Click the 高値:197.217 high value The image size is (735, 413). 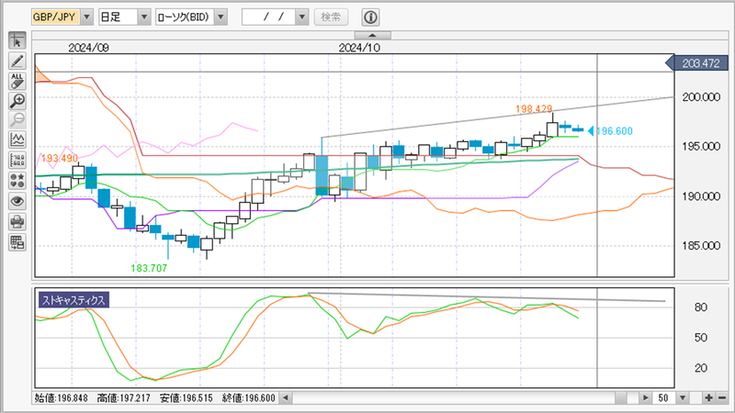pyautogui.click(x=123, y=398)
